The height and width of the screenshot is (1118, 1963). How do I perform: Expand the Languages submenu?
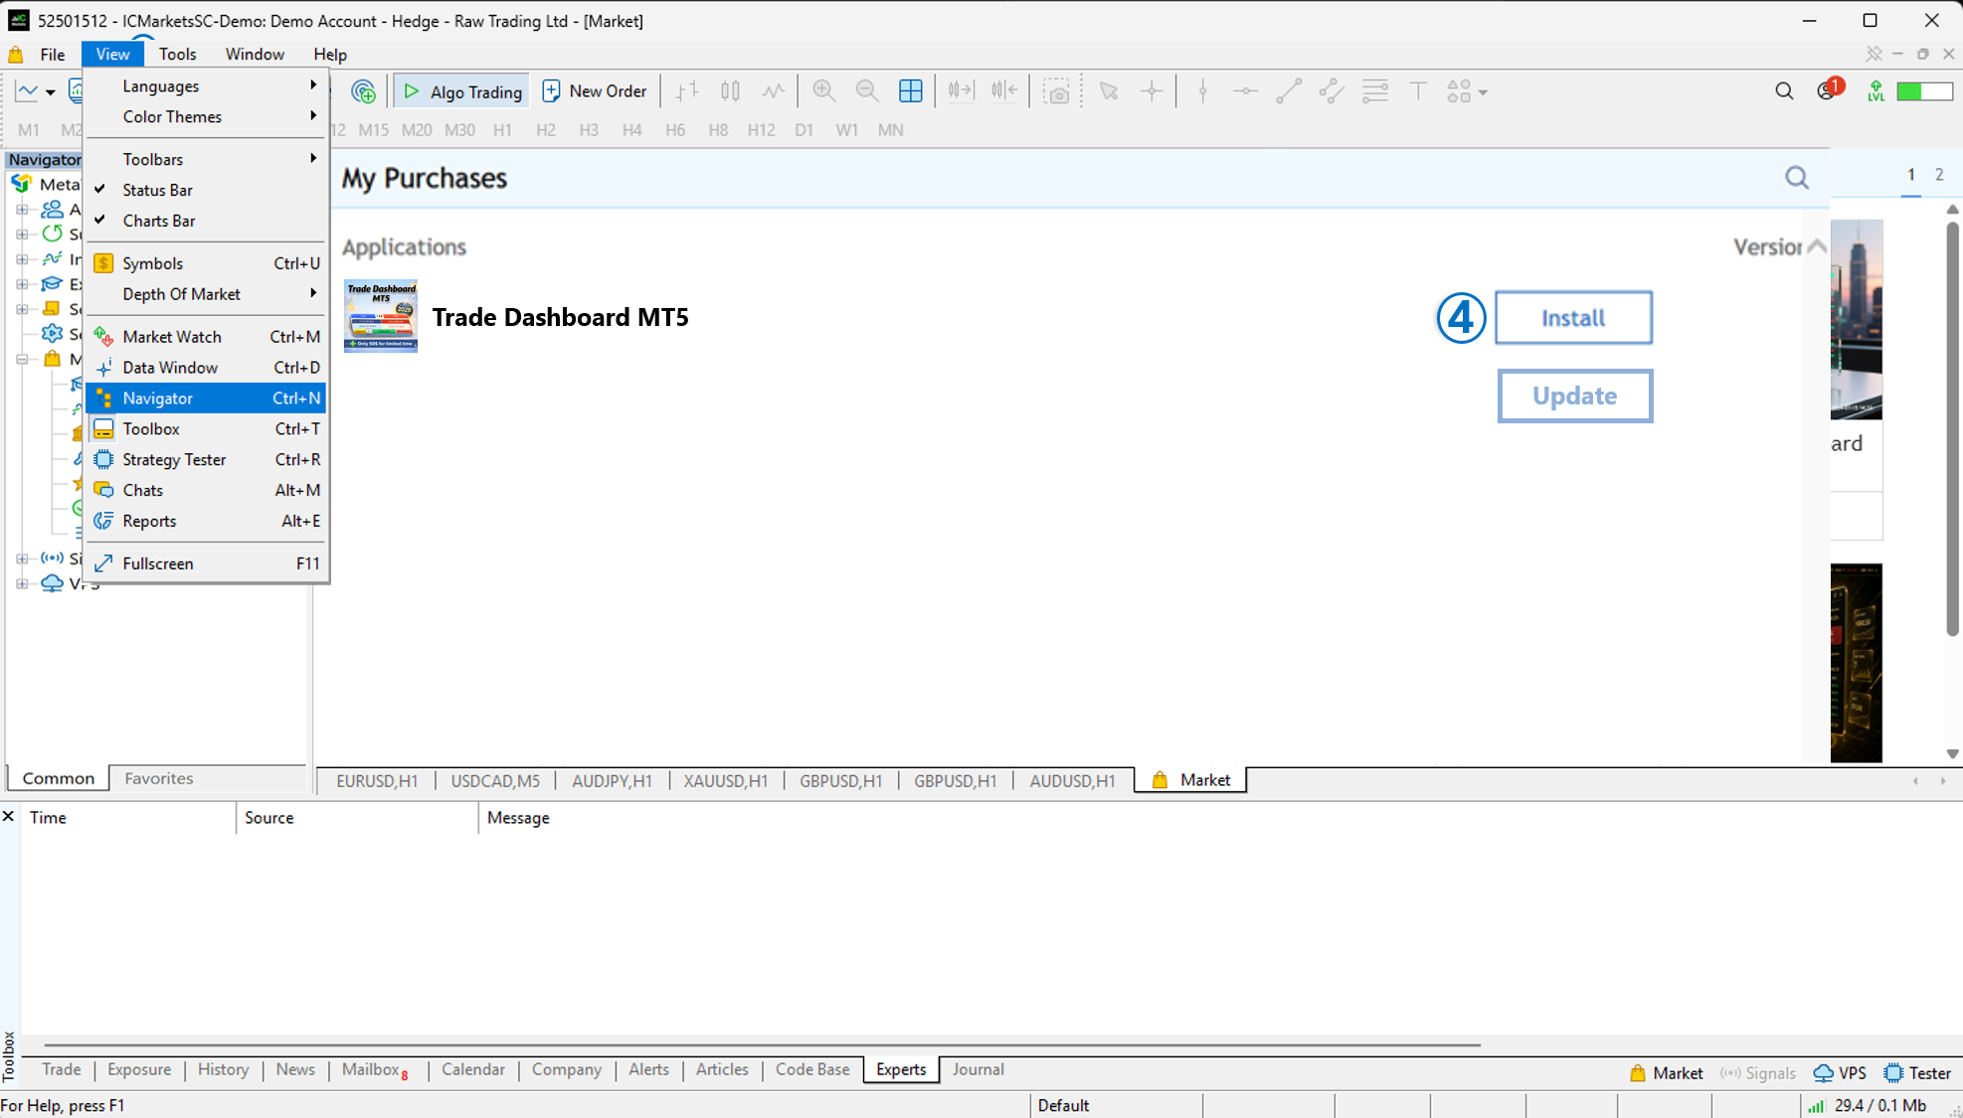[206, 86]
